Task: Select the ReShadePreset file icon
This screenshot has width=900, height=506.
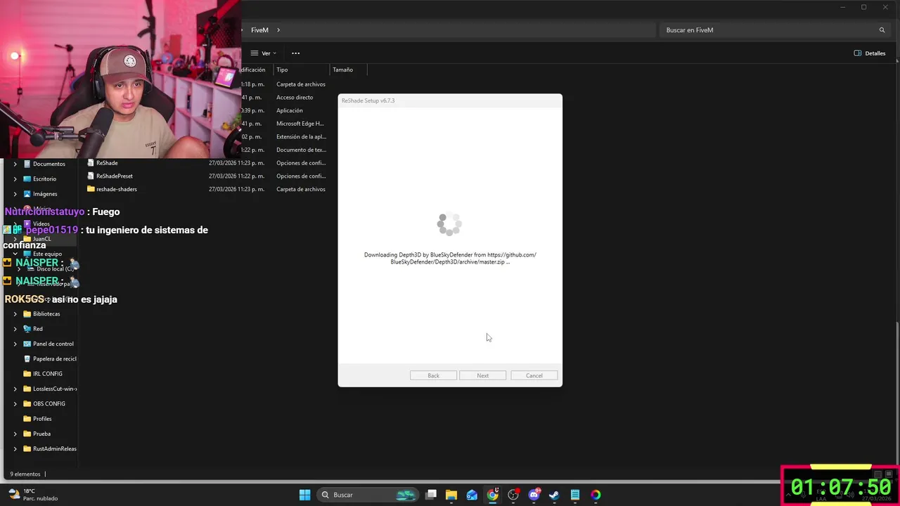Action: (91, 176)
